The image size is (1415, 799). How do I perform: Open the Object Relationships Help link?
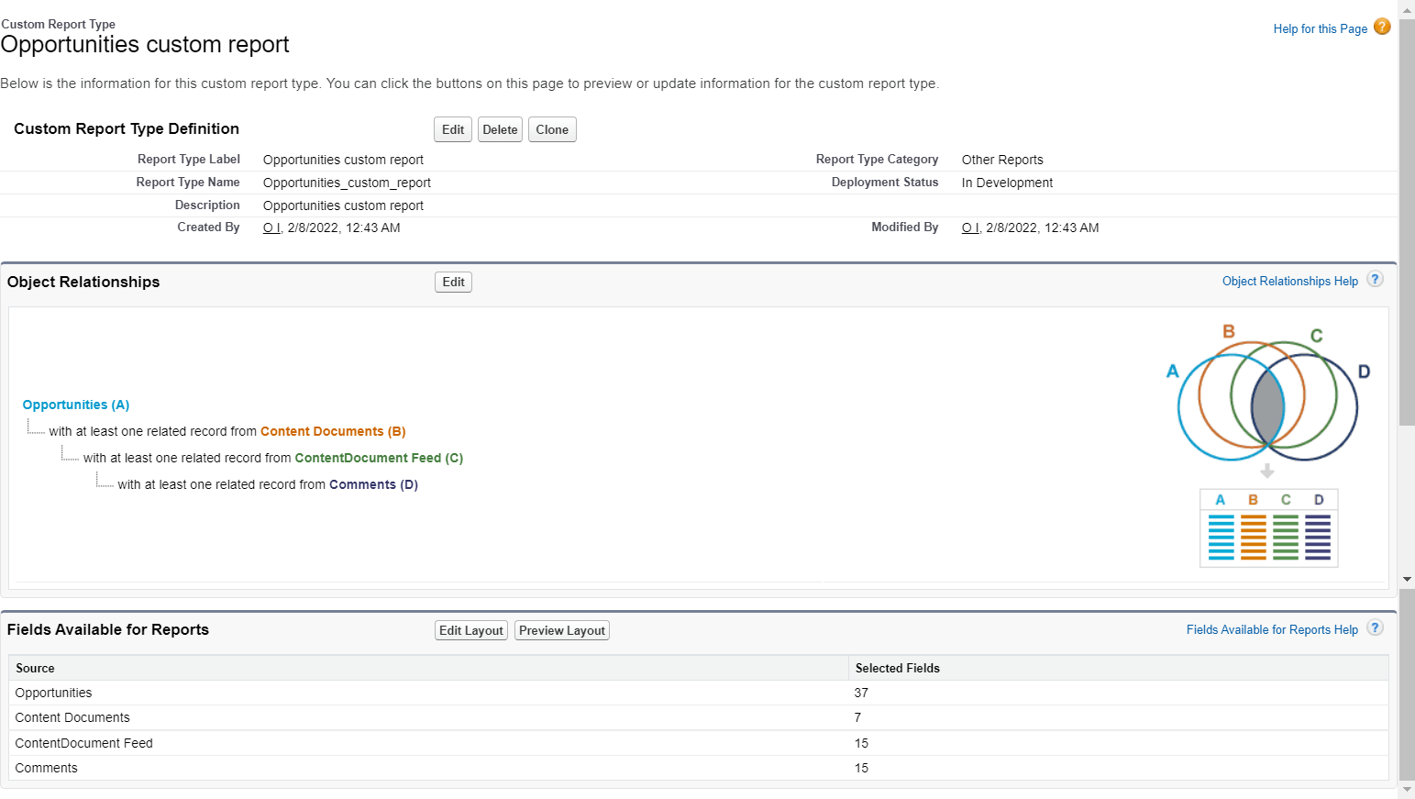point(1290,281)
